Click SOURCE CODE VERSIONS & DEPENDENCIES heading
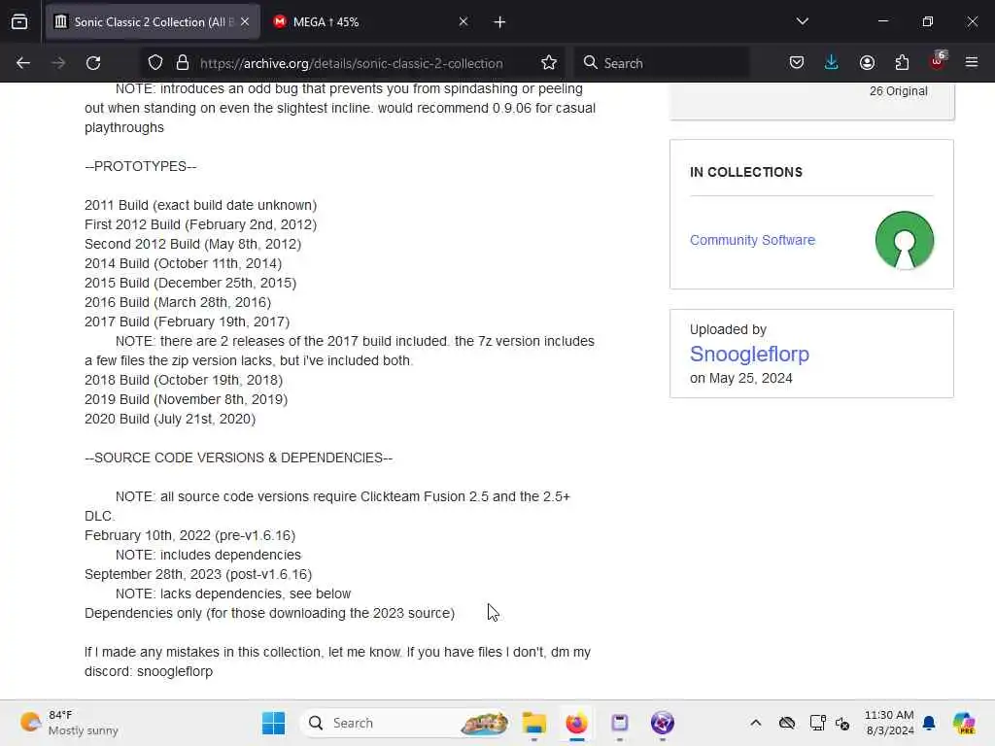This screenshot has height=746, width=995. click(x=239, y=458)
